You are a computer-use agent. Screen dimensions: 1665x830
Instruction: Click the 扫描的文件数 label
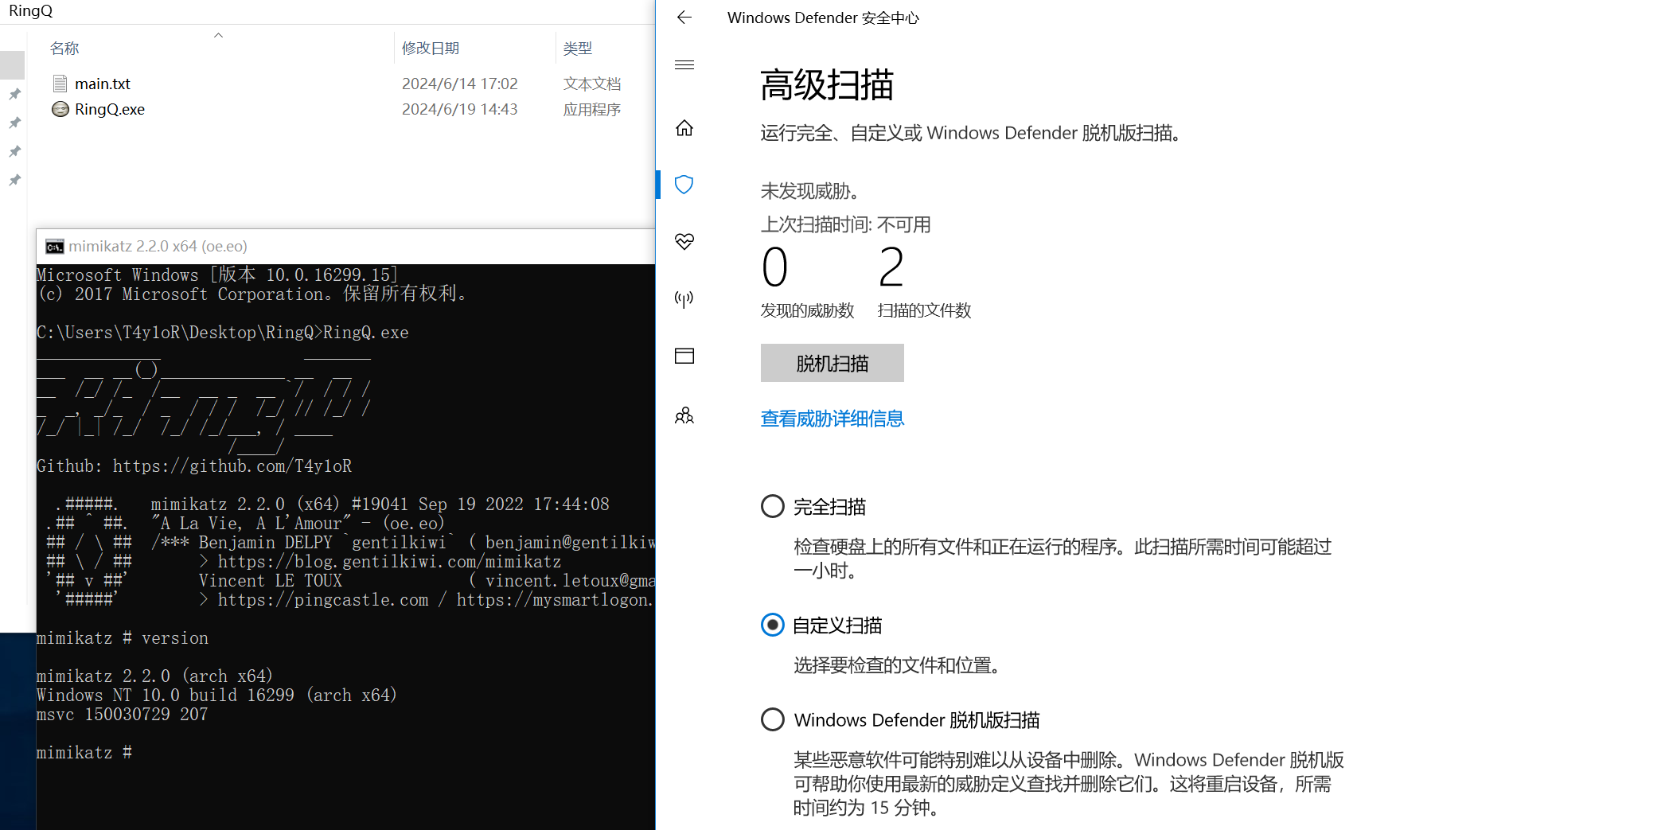pos(924,310)
